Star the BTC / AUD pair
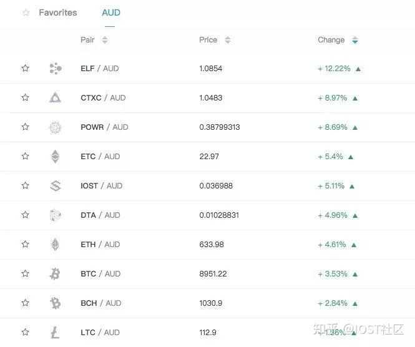Screen dimensions: 415x347 [26, 274]
